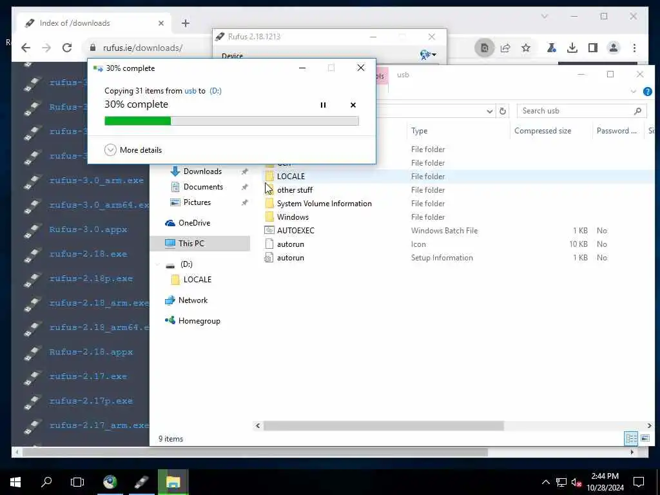
Task: Open rufus-2.18p.exe download link
Action: coord(91,278)
